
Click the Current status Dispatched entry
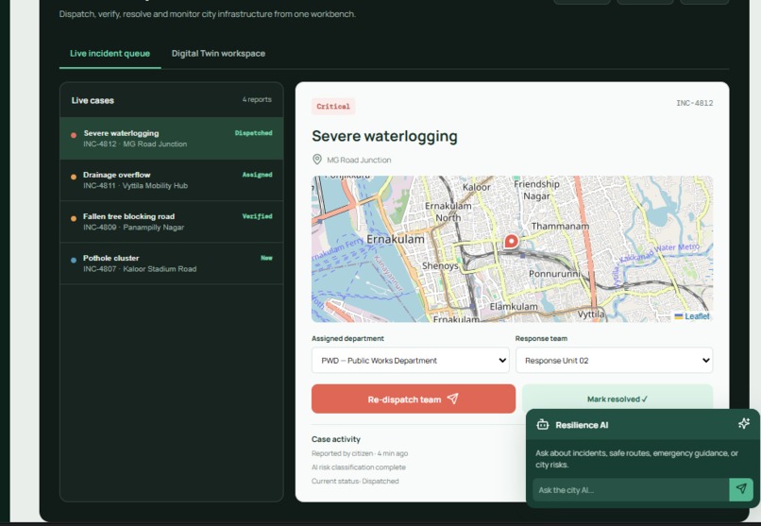point(355,481)
